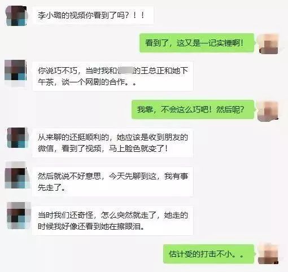The width and height of the screenshot is (288, 272).
Task: Click the blurred company name before 的王总
Action: click(x=125, y=71)
